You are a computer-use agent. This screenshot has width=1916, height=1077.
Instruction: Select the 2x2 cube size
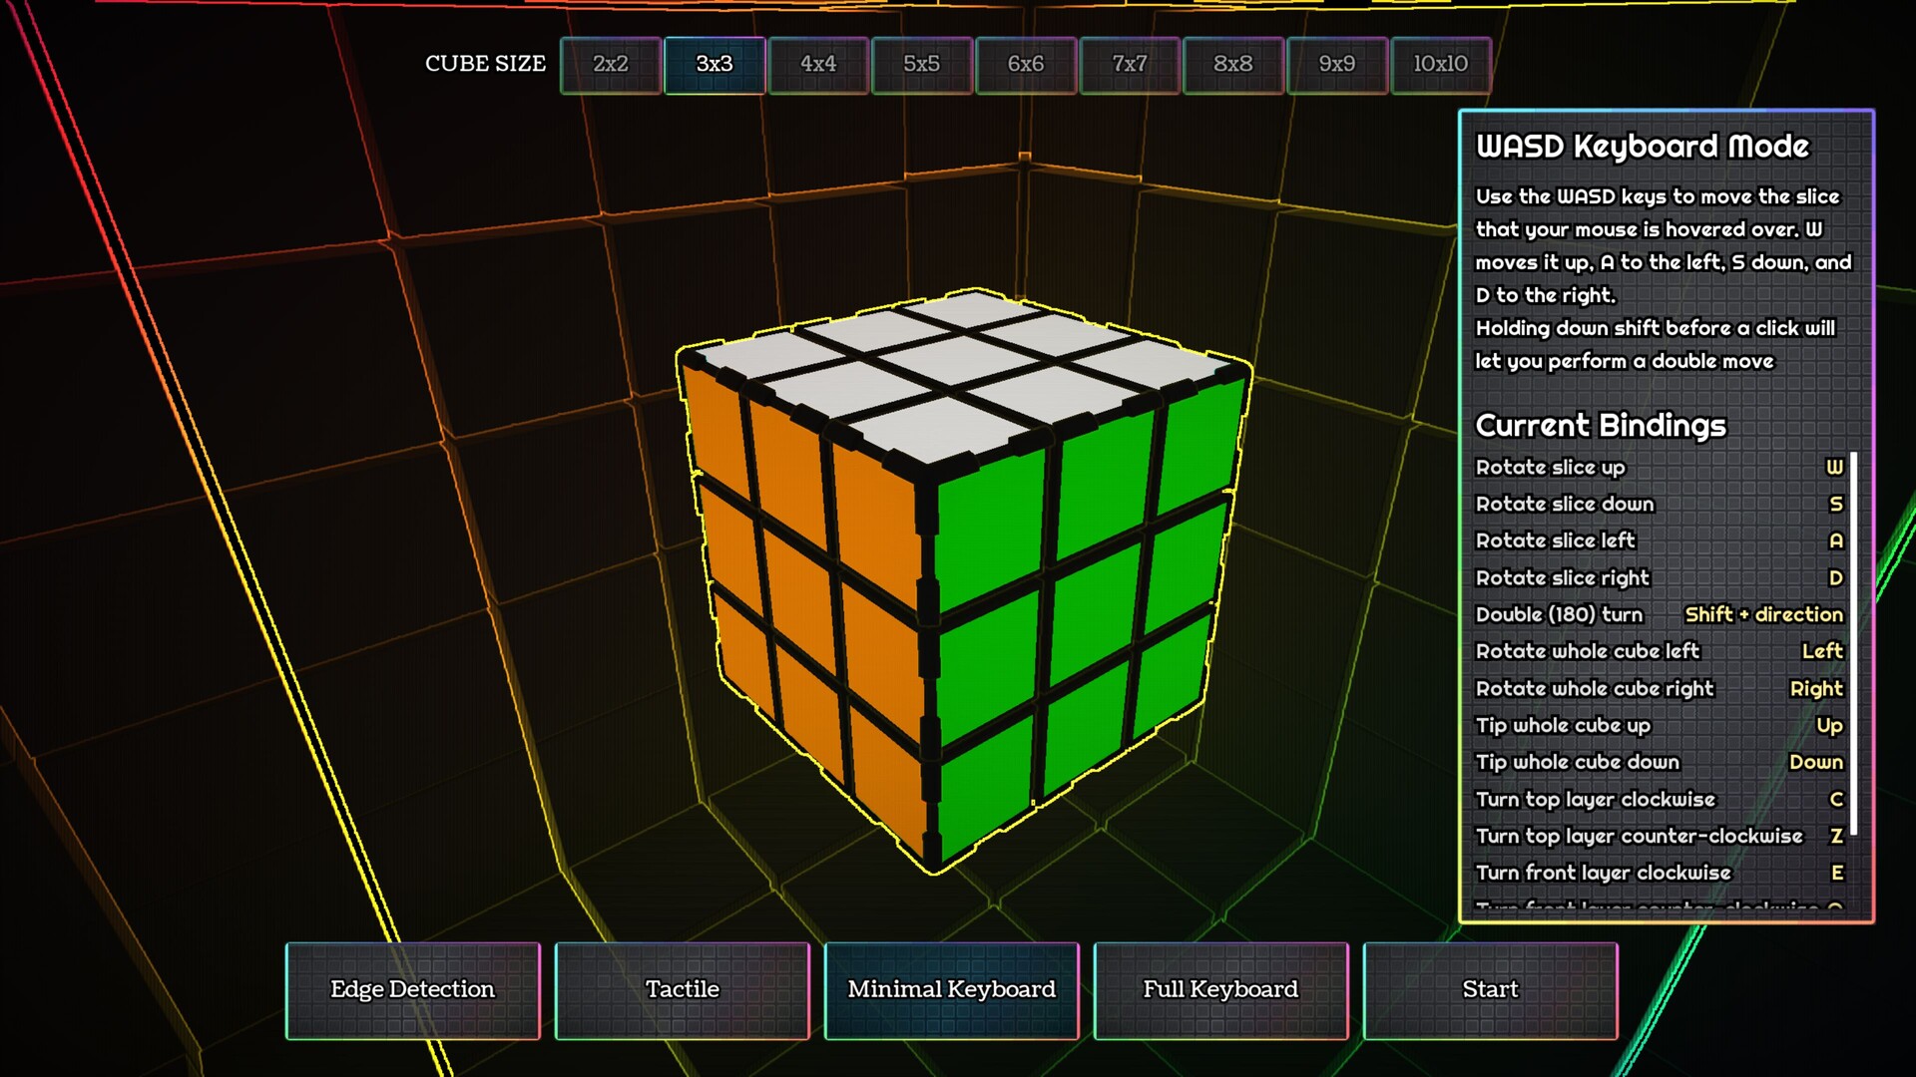(x=611, y=65)
